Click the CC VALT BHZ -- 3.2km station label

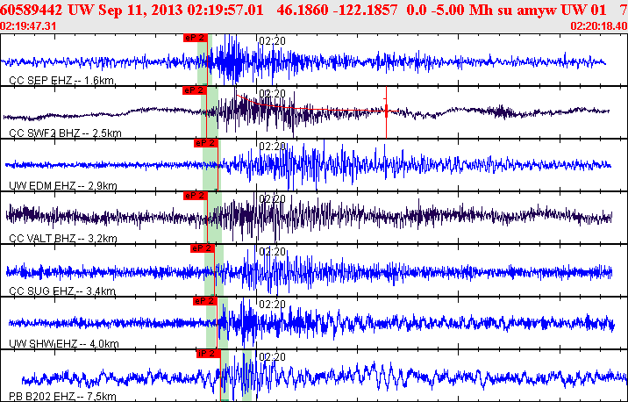point(63,239)
